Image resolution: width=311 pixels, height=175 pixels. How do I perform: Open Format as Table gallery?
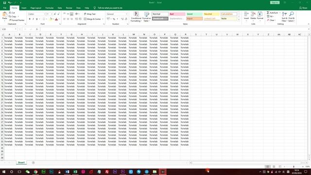(147, 17)
